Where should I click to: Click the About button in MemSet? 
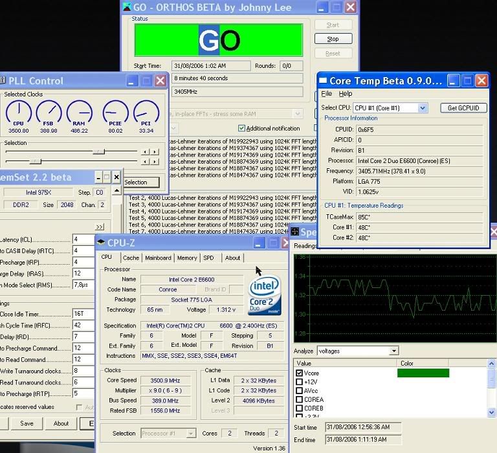pyautogui.click(x=61, y=423)
